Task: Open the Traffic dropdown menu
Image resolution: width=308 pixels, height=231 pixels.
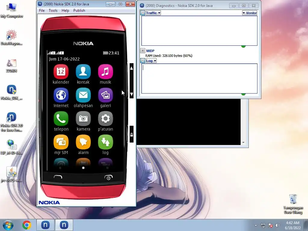Action: coord(153,13)
